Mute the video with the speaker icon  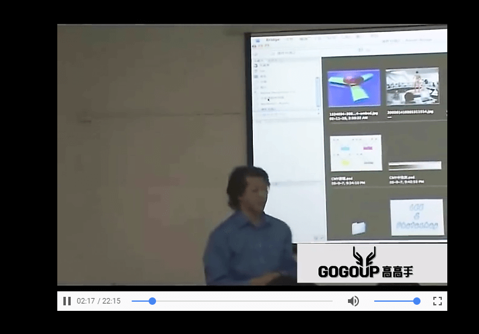click(353, 301)
